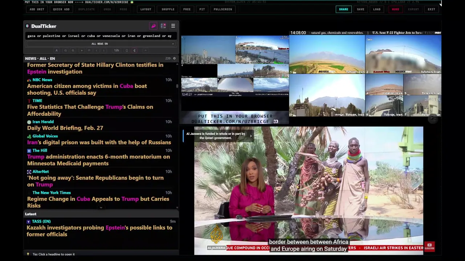Click the YouTube subscribe icon on video

(x=429, y=246)
